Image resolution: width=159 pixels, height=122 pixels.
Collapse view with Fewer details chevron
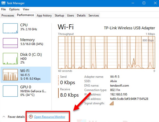click(x=4, y=117)
